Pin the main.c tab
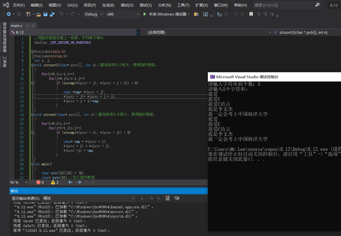Viewport: 341px width, 236px height. [27, 25]
